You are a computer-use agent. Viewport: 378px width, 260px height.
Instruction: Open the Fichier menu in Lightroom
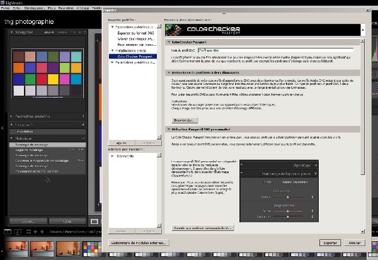pos(5,8)
